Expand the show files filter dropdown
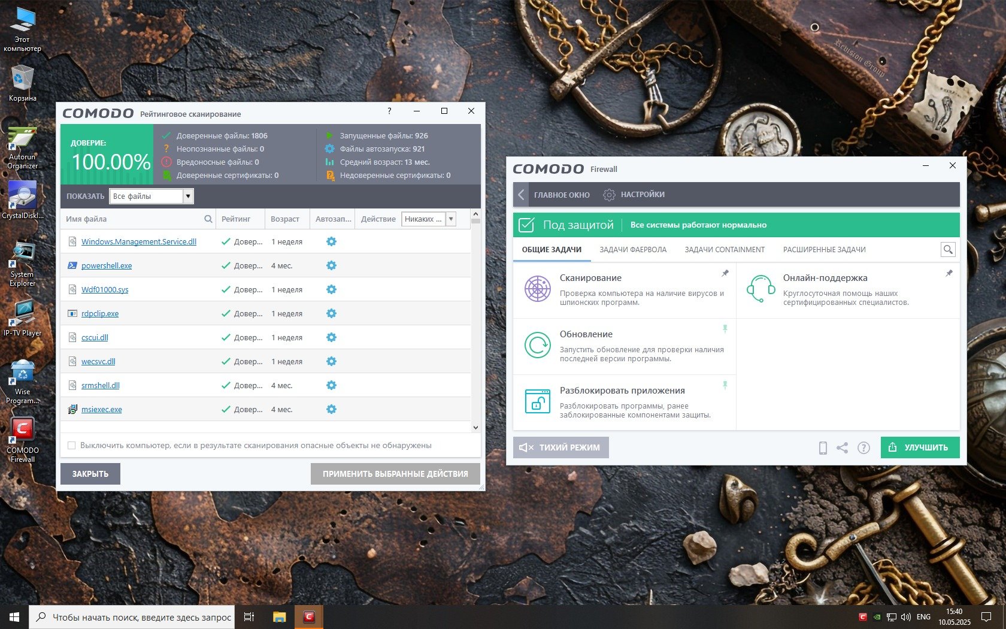1006x629 pixels. [x=188, y=196]
